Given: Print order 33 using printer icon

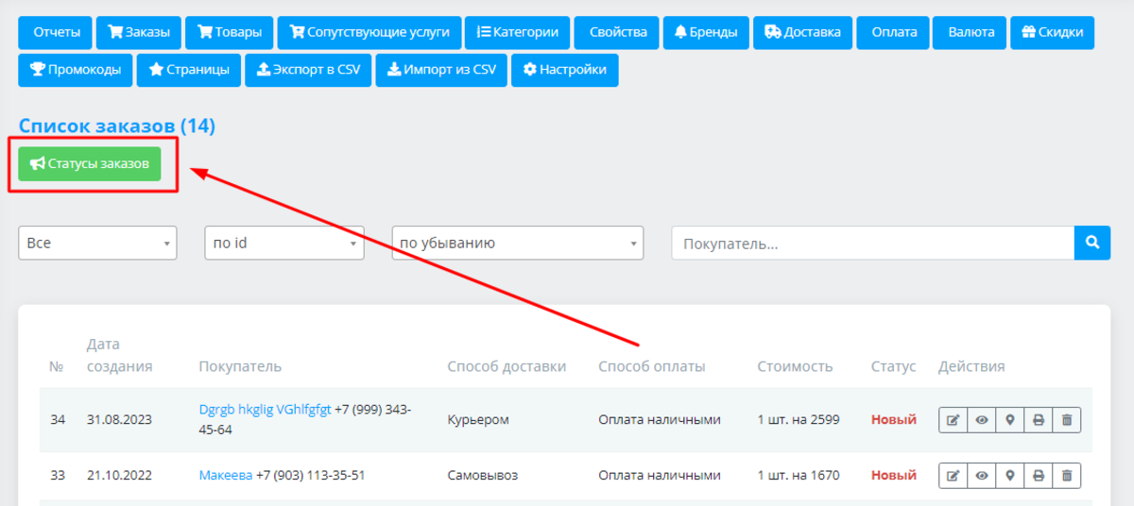Looking at the screenshot, I should 1038,476.
